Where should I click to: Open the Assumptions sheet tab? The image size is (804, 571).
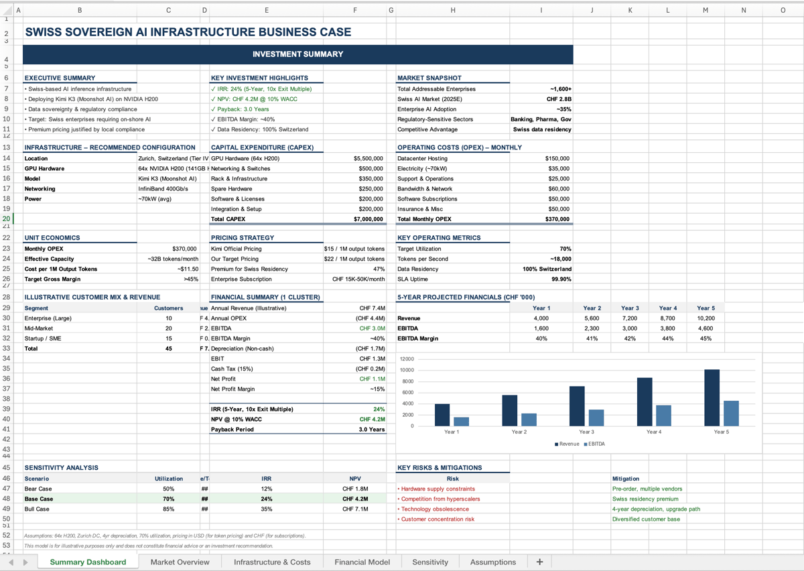click(493, 562)
